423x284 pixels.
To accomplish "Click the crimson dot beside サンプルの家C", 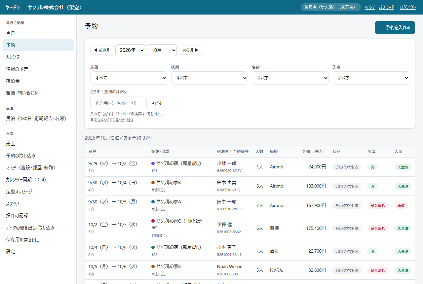I will (153, 221).
